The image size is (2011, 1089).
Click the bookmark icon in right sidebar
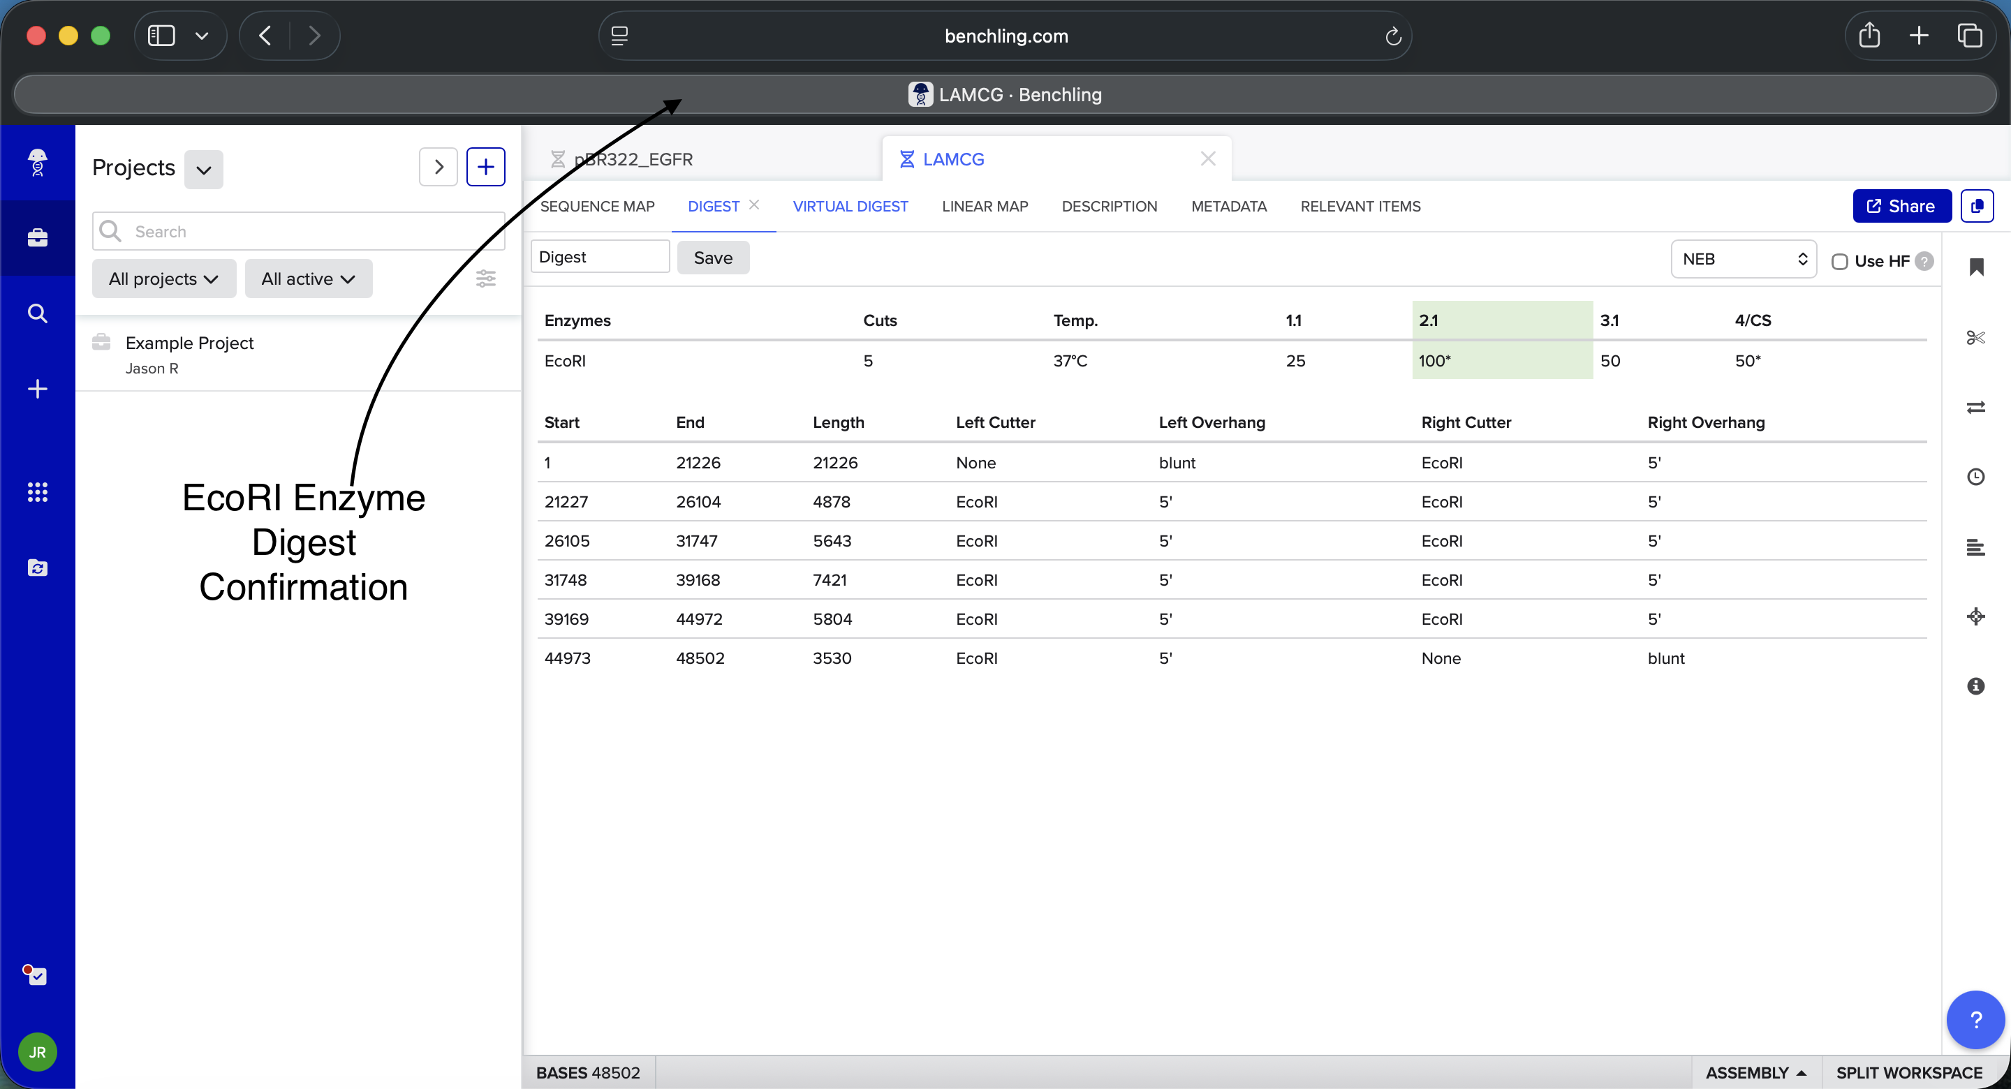point(1976,268)
